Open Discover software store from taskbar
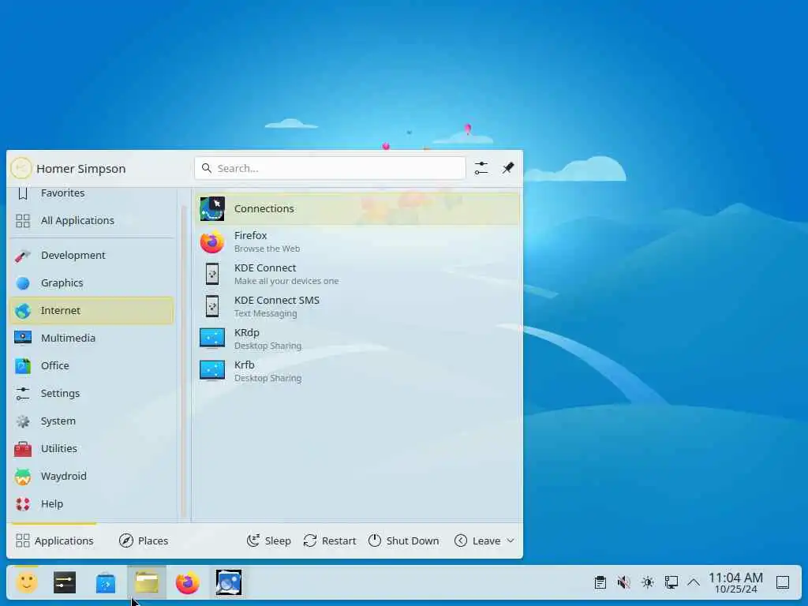Viewport: 808px width, 606px height. coord(106,583)
